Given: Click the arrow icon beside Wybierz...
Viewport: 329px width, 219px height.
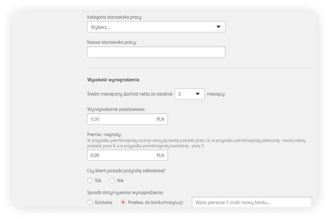Looking at the screenshot, I should click(219, 27).
